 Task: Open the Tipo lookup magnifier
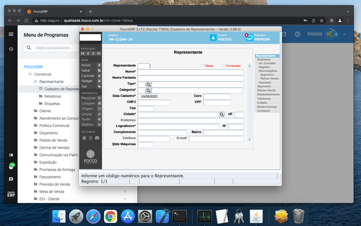(x=148, y=85)
